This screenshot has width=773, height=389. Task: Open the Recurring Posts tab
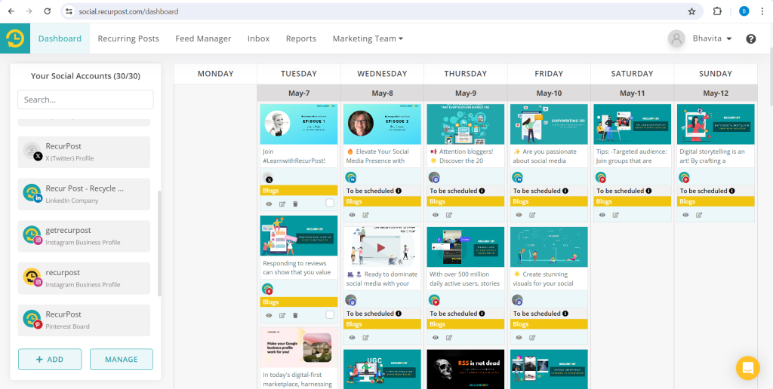(128, 38)
